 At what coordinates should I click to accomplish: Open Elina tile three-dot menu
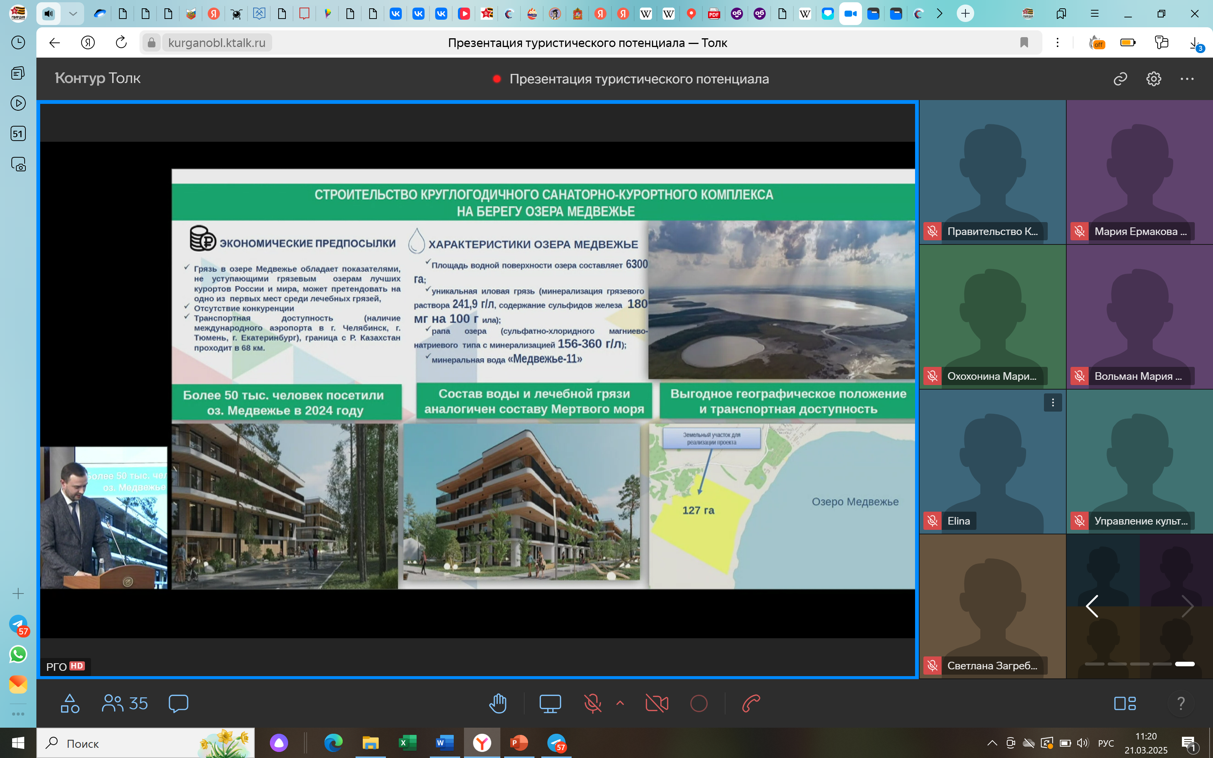pyautogui.click(x=1053, y=402)
